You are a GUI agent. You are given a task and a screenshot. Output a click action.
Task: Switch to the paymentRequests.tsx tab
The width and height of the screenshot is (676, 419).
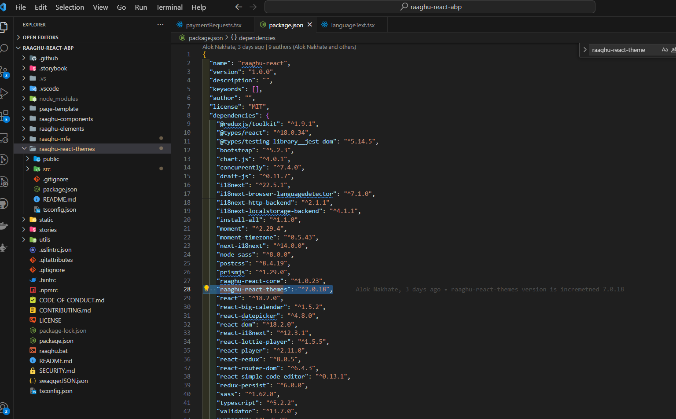pos(213,25)
